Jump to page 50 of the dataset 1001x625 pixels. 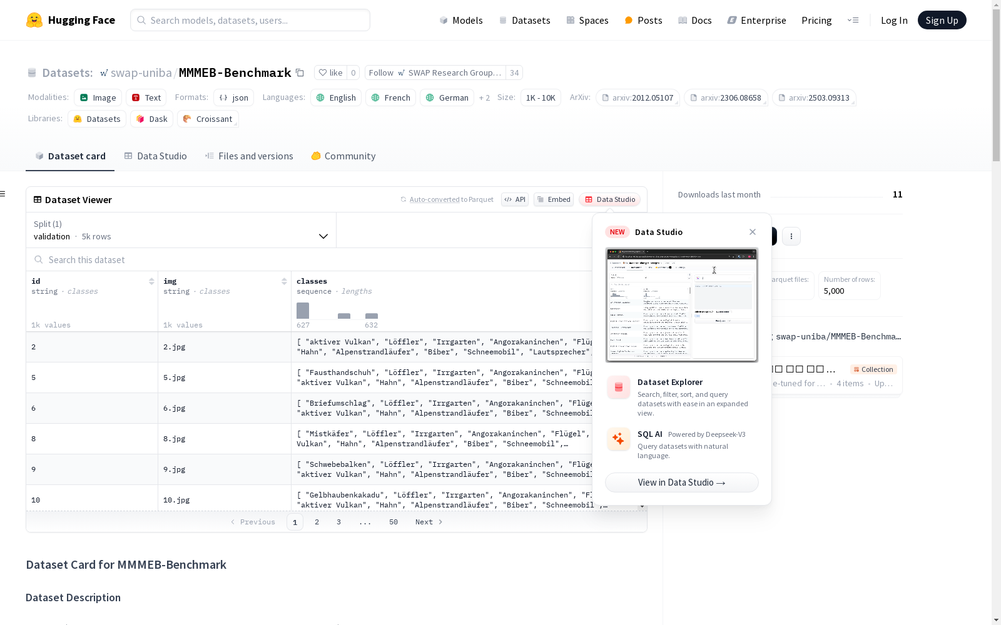(394, 522)
